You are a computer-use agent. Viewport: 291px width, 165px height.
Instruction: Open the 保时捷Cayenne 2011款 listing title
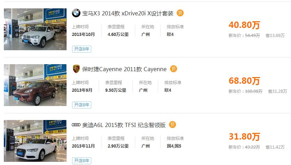coord(124,69)
